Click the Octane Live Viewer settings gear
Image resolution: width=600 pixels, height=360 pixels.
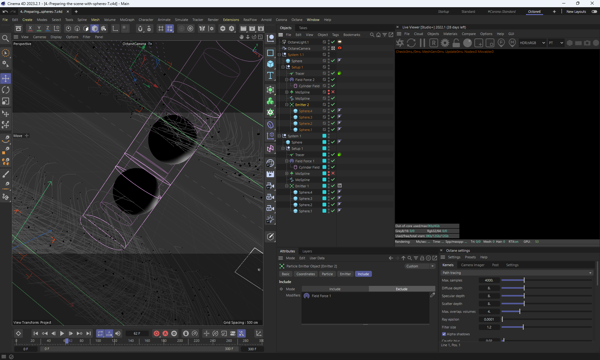[x=445, y=43]
